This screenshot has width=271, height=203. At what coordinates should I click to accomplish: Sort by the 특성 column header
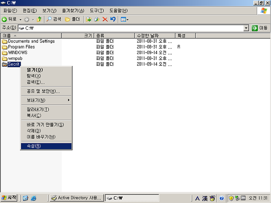pos(186,36)
